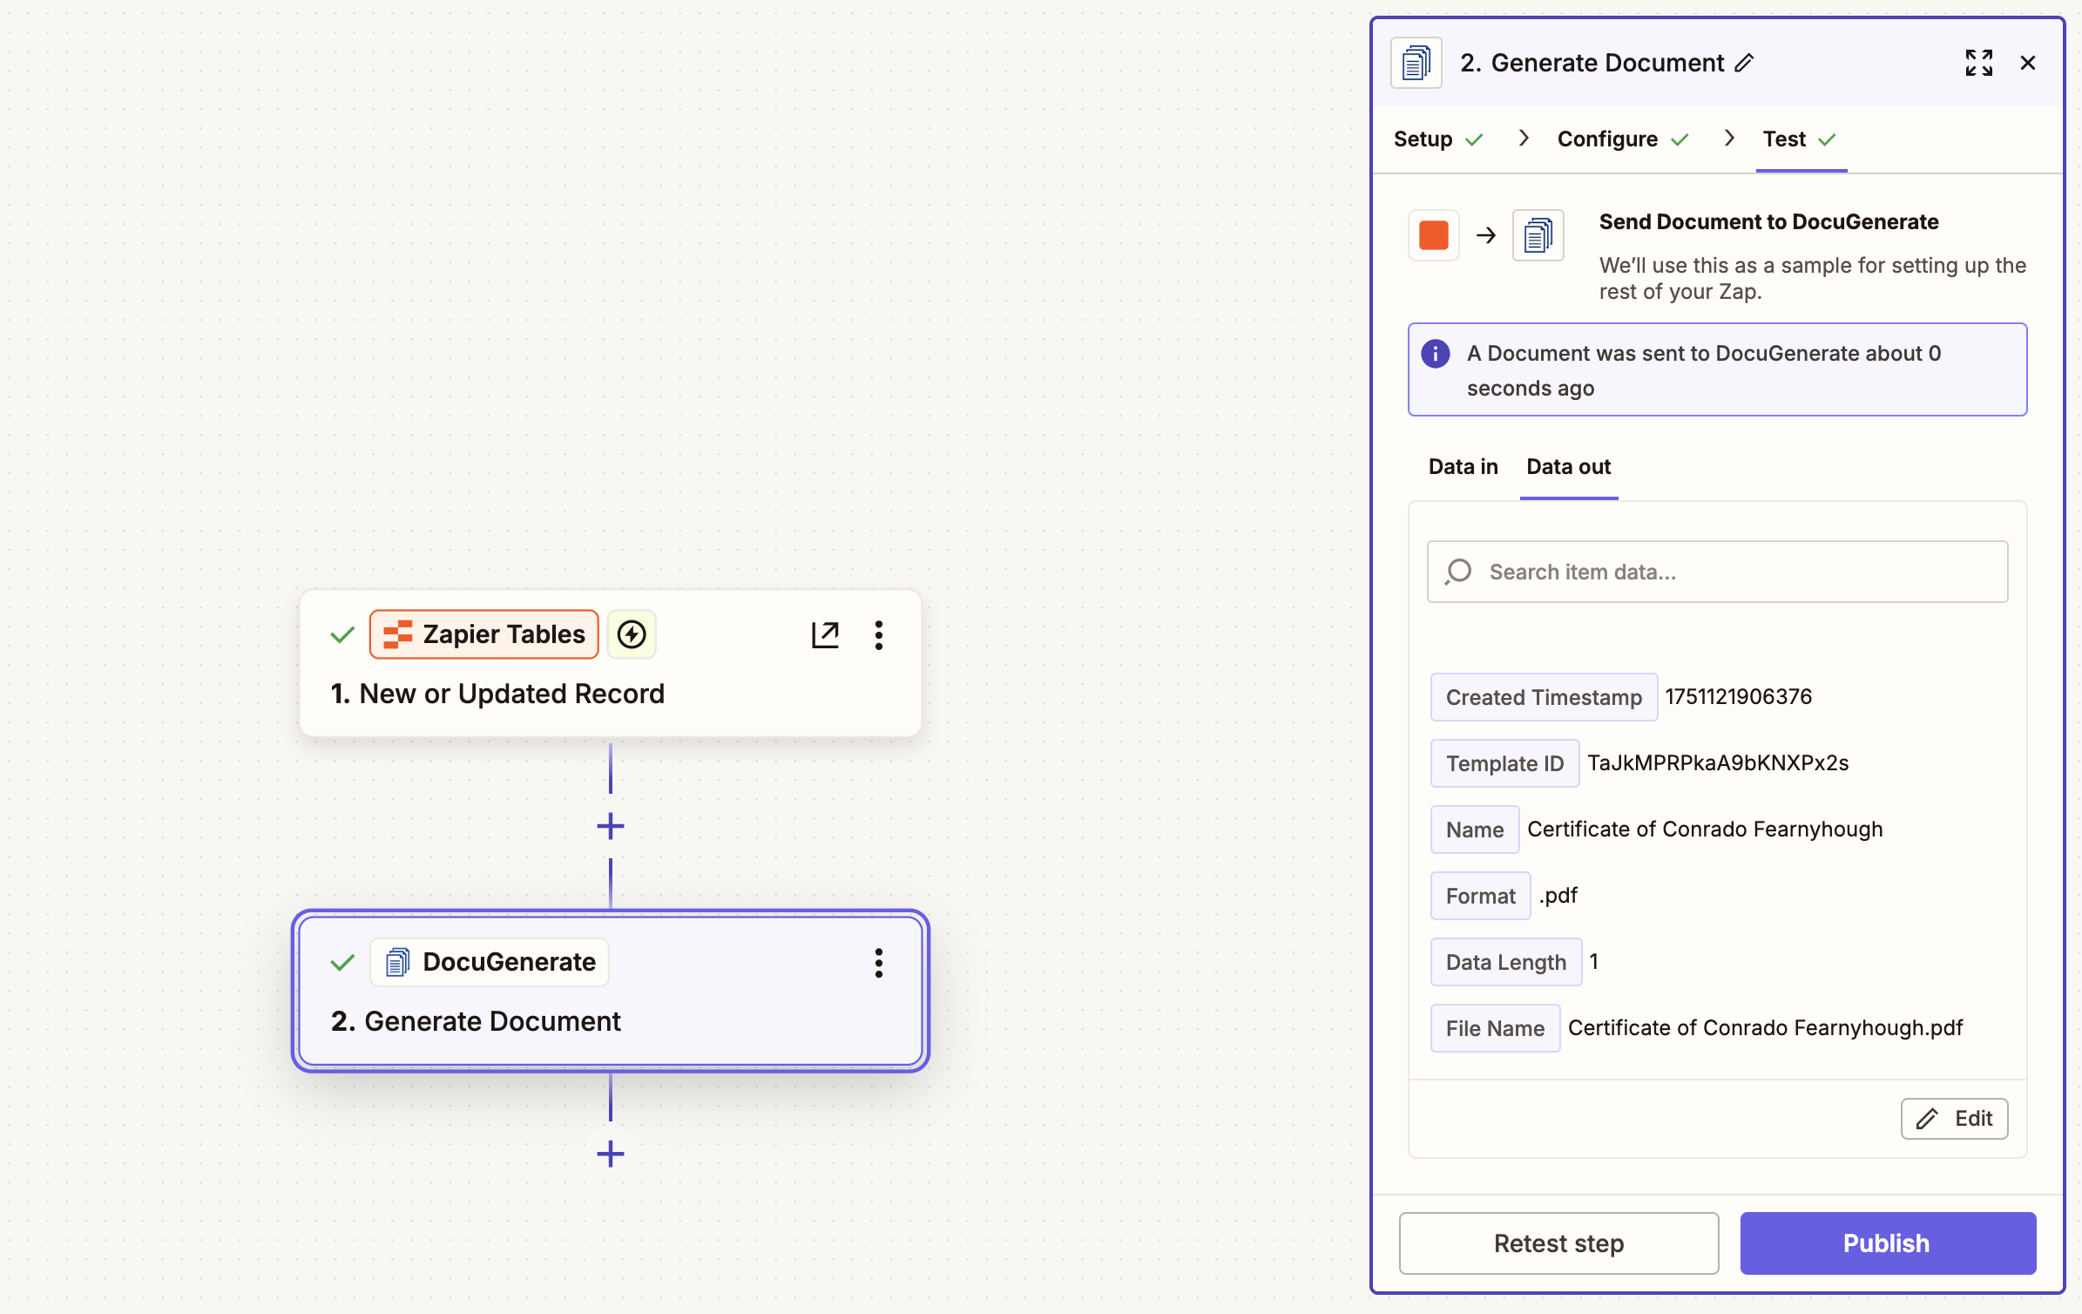This screenshot has height=1314, width=2082.
Task: Open the Configure tab
Action: coord(1623,139)
